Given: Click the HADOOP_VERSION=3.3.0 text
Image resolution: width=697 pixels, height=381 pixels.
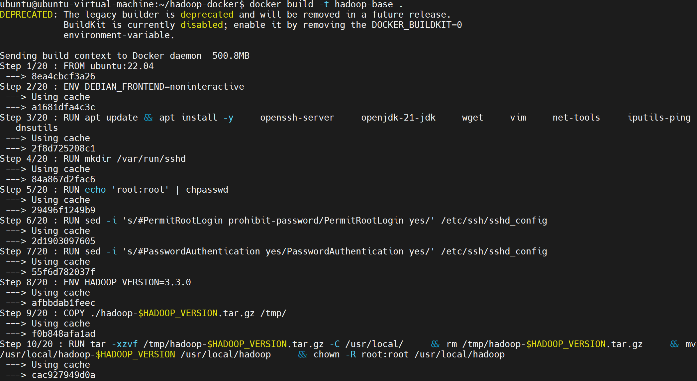Looking at the screenshot, I should (x=138, y=282).
